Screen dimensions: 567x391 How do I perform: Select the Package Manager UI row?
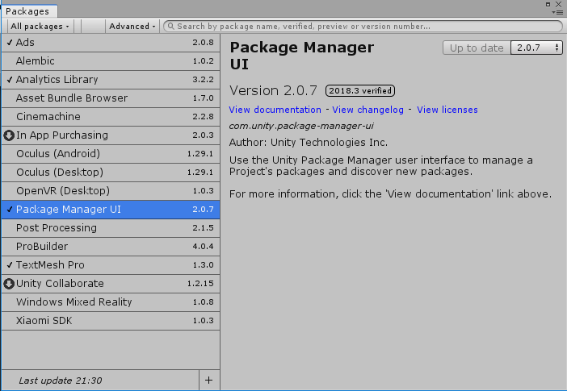coord(111,210)
